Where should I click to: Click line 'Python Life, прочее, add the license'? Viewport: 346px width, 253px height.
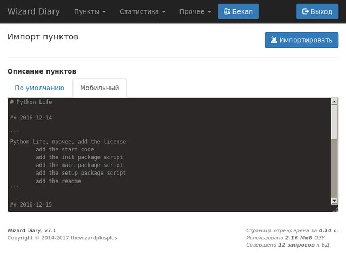[68, 142]
